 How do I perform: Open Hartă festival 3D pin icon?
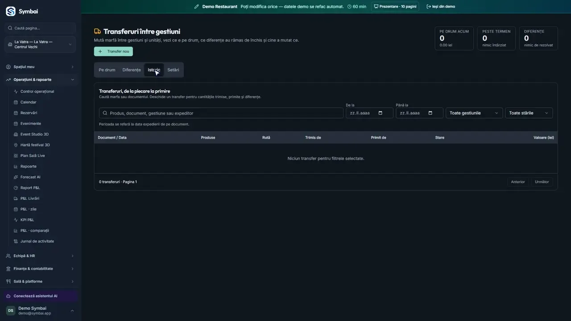[16, 145]
